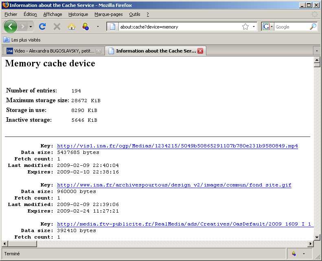Open the Fichier menu
322x261 pixels.
coord(11,14)
